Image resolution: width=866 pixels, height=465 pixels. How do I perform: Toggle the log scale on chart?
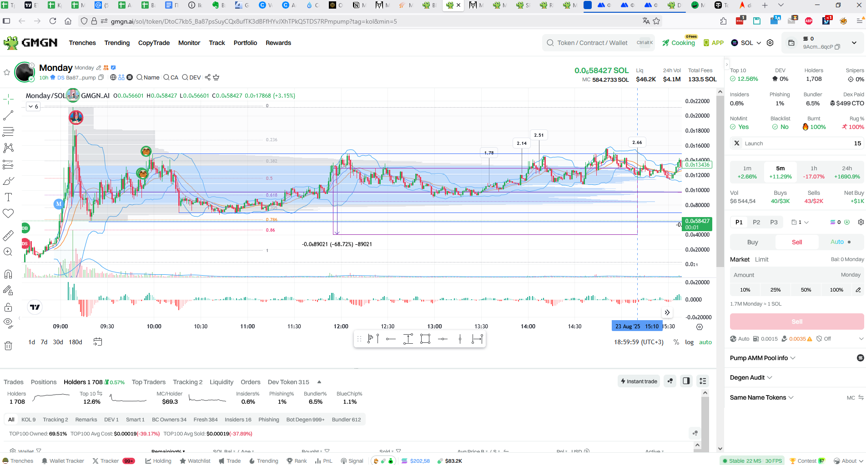tap(690, 342)
